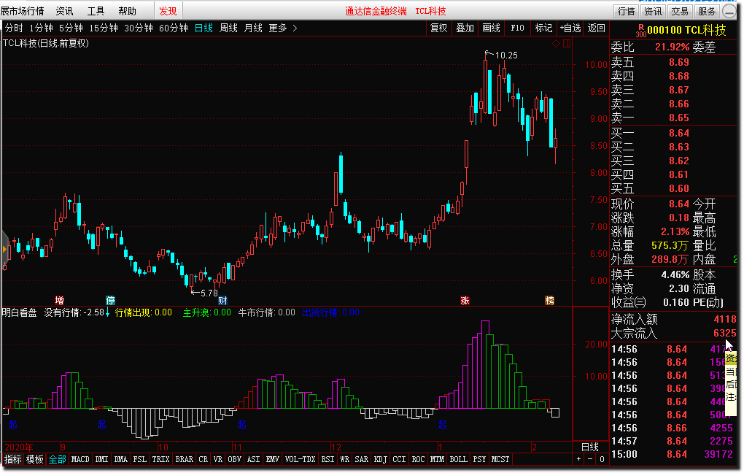Select the 日线 period tab
This screenshot has width=744, height=473.
click(x=204, y=28)
